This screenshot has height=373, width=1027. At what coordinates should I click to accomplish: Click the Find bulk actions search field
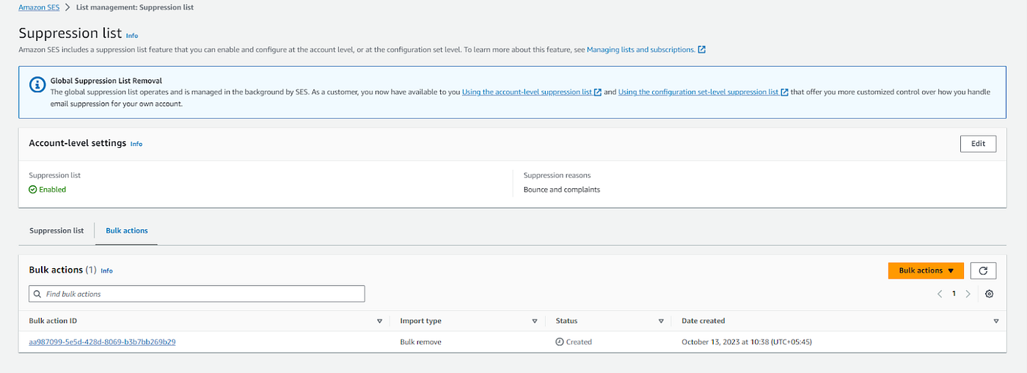pos(197,294)
